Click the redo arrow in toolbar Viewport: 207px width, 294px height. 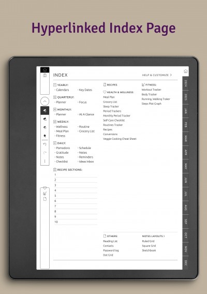45,153
